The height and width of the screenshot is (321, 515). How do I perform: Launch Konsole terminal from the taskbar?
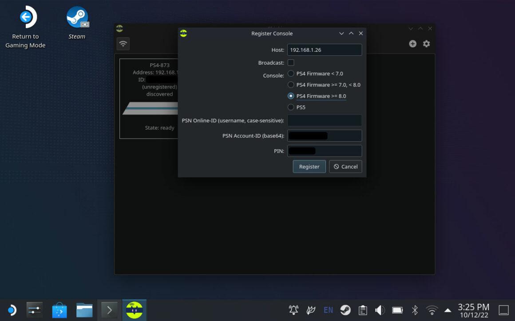(109, 309)
